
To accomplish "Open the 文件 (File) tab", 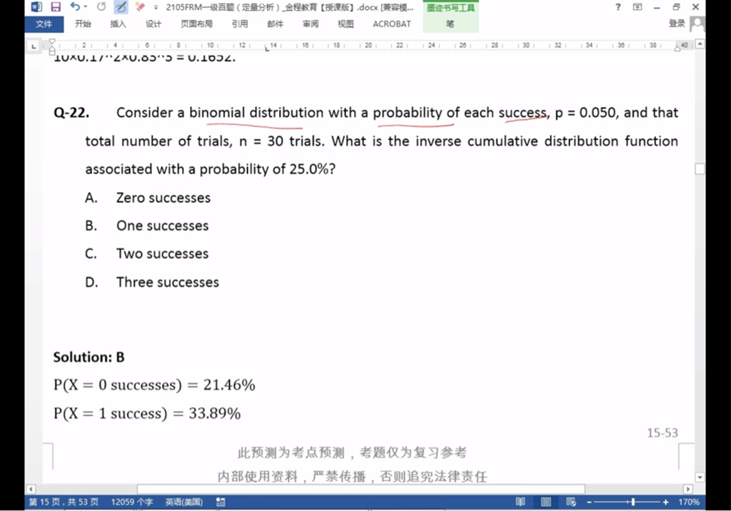I will (44, 24).
